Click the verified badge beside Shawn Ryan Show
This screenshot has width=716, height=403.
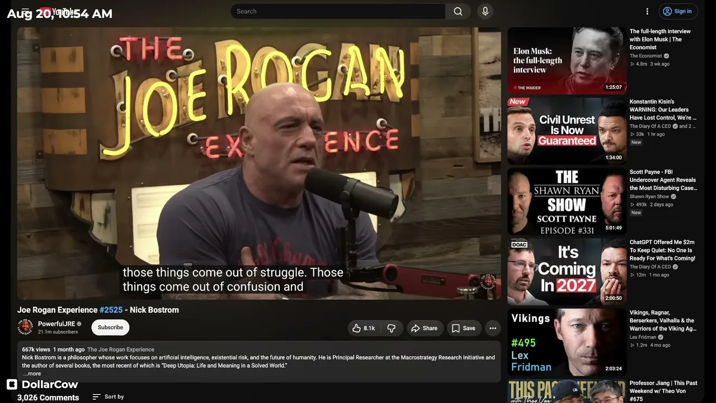click(673, 197)
